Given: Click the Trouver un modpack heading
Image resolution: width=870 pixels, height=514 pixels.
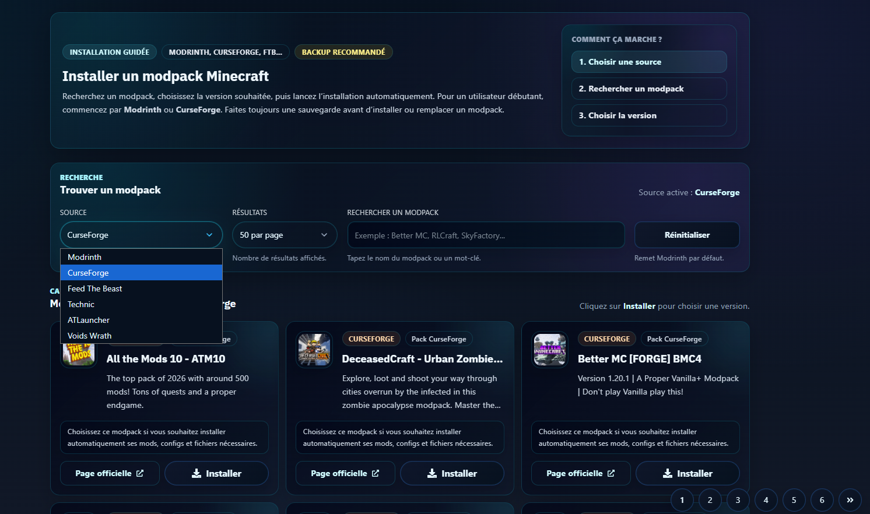Looking at the screenshot, I should tap(110, 190).
